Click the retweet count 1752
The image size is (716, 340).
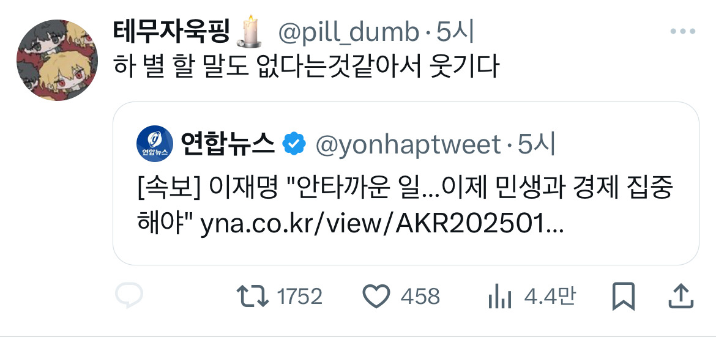[299, 297]
